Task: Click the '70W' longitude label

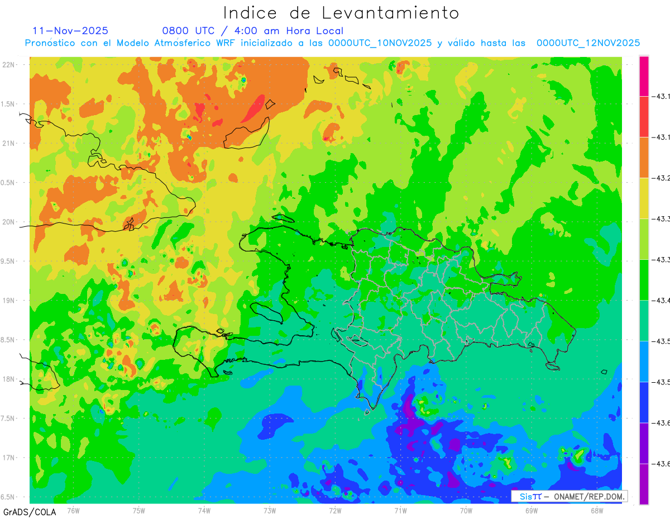Action: pos(466,510)
